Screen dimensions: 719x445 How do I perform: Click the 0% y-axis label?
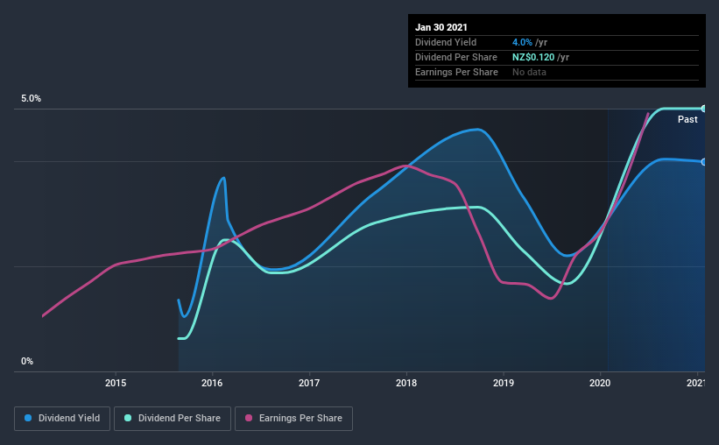(27, 362)
